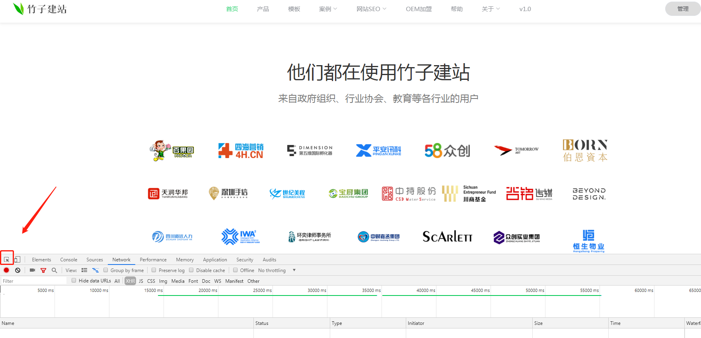Screen dimensions: 701x338
Task: Click the IWA alliance logo
Action: coord(241,237)
